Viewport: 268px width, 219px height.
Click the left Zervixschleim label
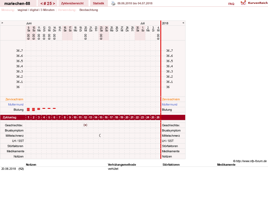pos(14,99)
